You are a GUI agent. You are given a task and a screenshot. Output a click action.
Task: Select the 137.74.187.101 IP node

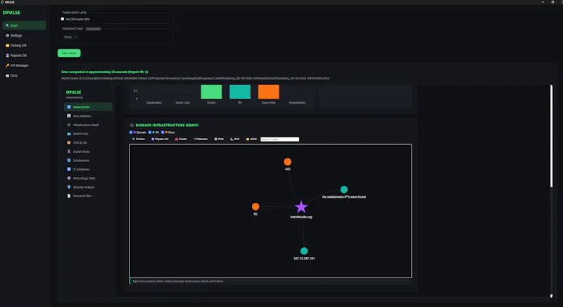304,251
